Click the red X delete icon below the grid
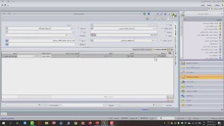This screenshot has height=126, width=224. [x=168, y=100]
